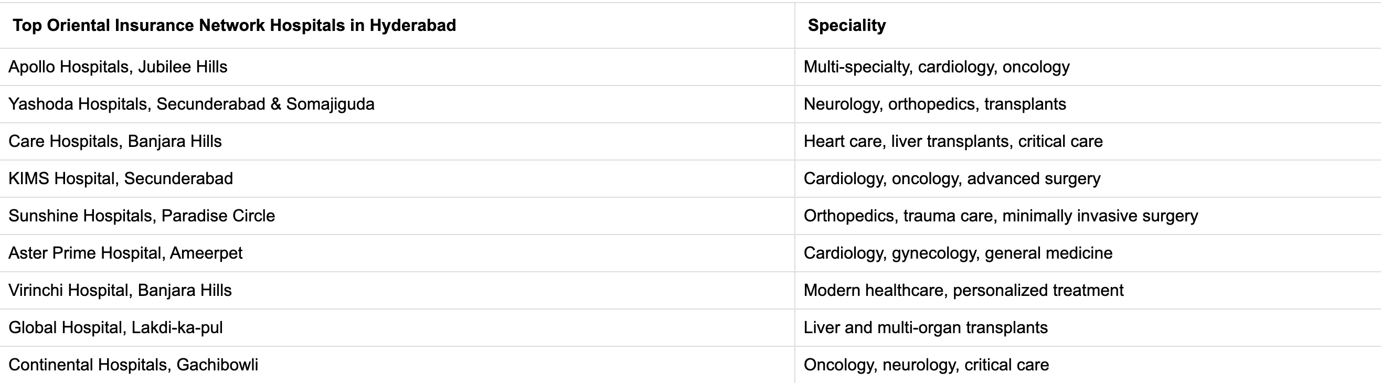
Task: Click the Speciality column header
Action: [846, 25]
